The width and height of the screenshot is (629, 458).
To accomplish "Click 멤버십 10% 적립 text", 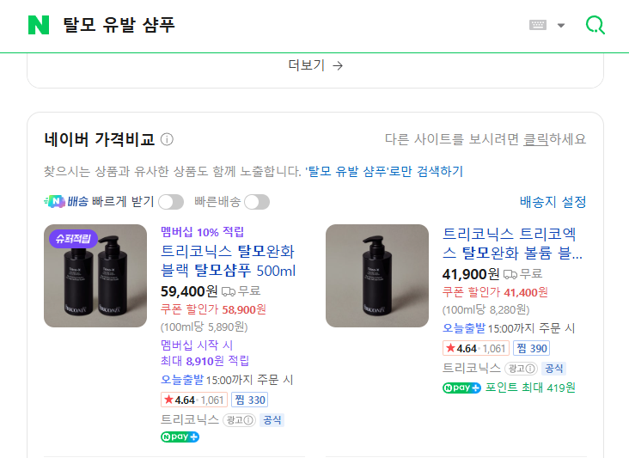I will click(202, 232).
